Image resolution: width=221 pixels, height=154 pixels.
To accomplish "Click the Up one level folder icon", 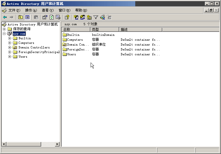I will pos(20,17).
